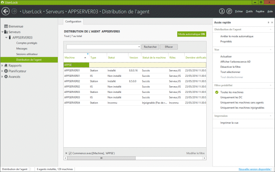The width and height of the screenshot is (275, 172).
Task: Click Tout sélectionner
Action: [230, 72]
